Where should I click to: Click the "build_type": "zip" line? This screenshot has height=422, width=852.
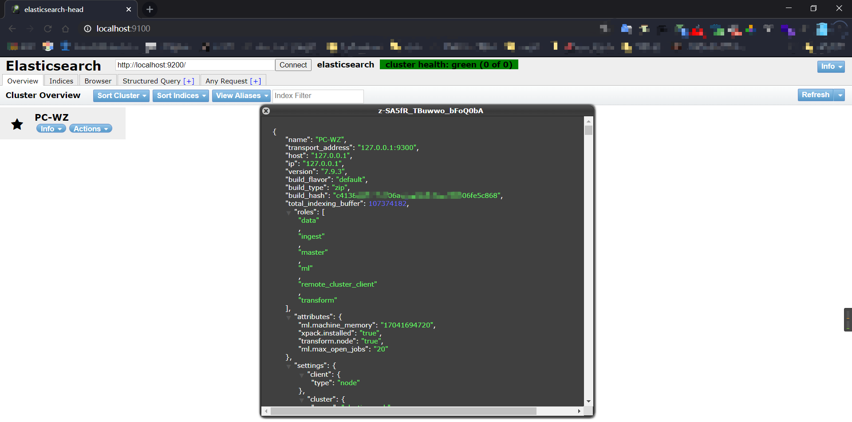pyautogui.click(x=317, y=188)
